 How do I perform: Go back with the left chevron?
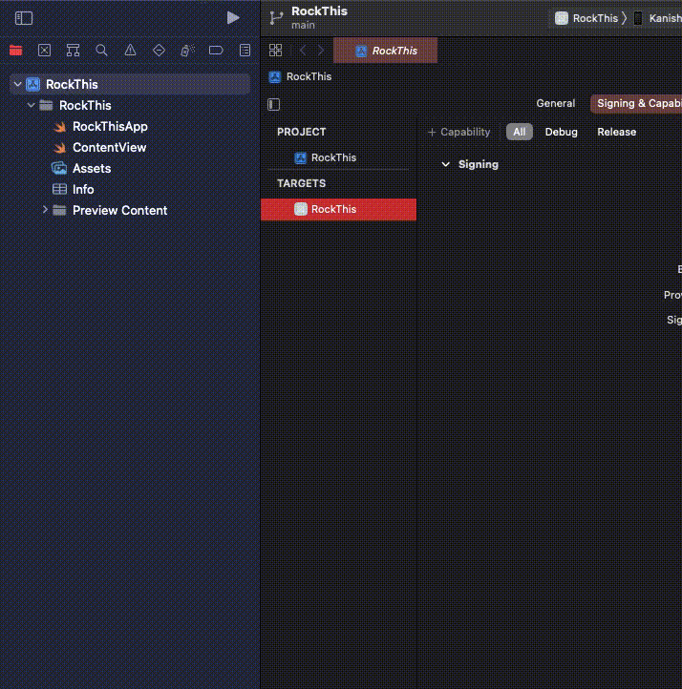coord(303,50)
